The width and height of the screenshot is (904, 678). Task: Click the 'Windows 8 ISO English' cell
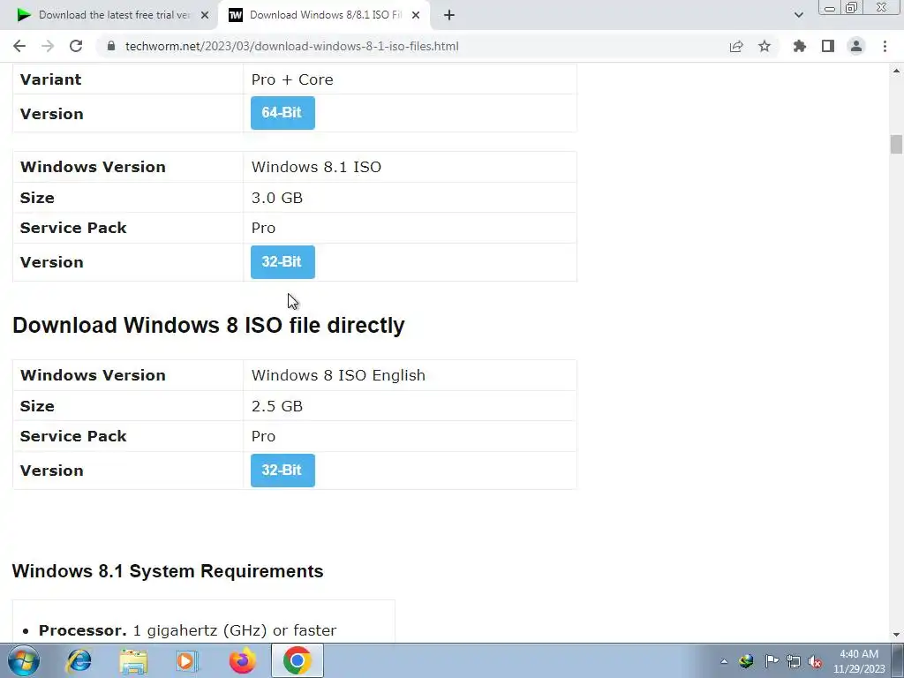410,375
